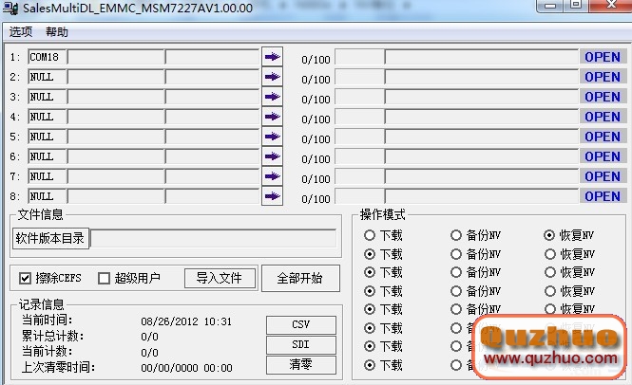
Task: Select 下载 radio in third mode row
Action: 370,272
